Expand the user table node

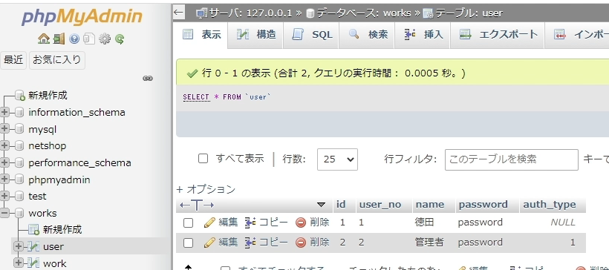[19, 246]
